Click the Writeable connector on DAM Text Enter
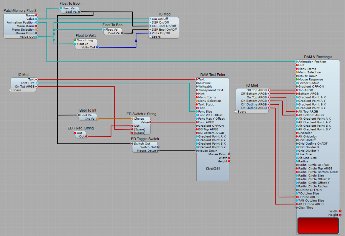This screenshot has height=236, width=345. [196, 87]
